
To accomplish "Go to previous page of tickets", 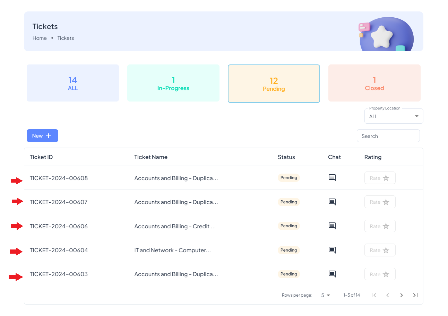I will point(388,295).
